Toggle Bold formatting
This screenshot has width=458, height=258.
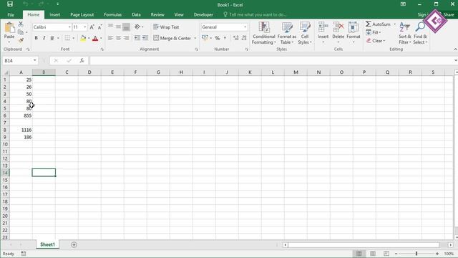point(36,38)
